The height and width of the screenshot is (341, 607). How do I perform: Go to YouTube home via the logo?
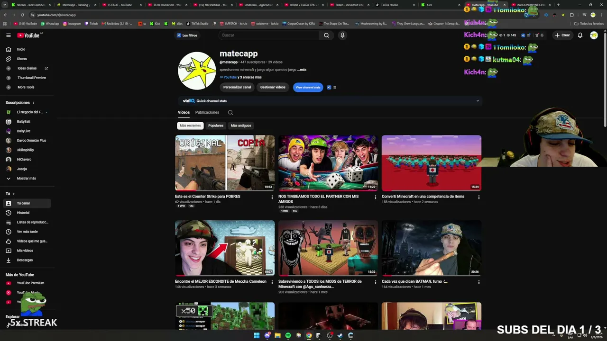(x=28, y=35)
